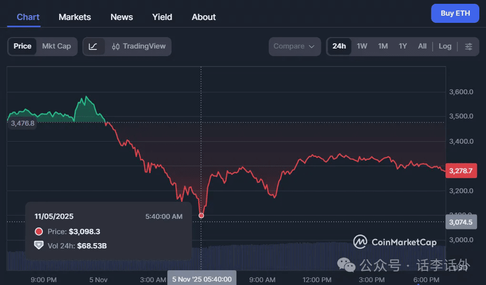Open the Markets tab
486x285 pixels.
coord(75,17)
